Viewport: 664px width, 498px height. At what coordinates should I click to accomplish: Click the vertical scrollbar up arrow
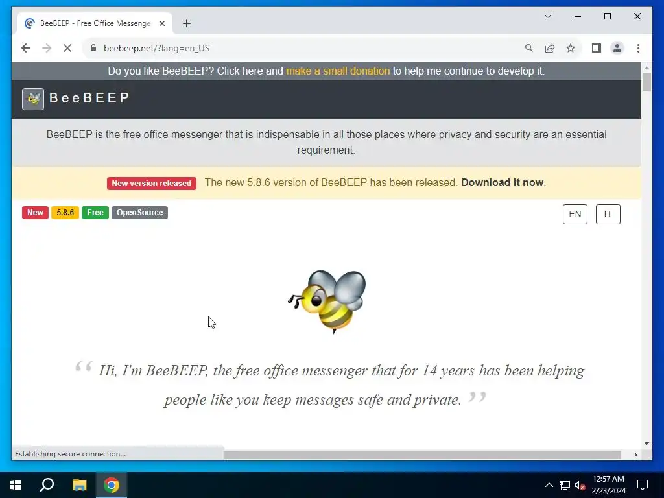[646, 67]
